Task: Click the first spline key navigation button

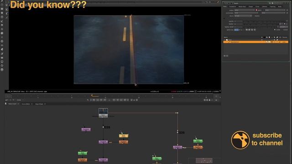Action: pos(246,30)
